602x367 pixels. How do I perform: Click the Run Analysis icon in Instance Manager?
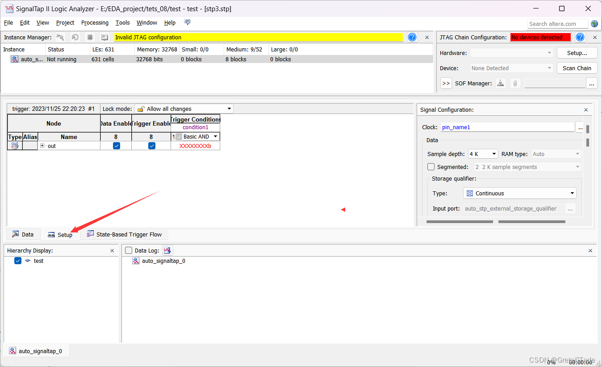[60, 37]
